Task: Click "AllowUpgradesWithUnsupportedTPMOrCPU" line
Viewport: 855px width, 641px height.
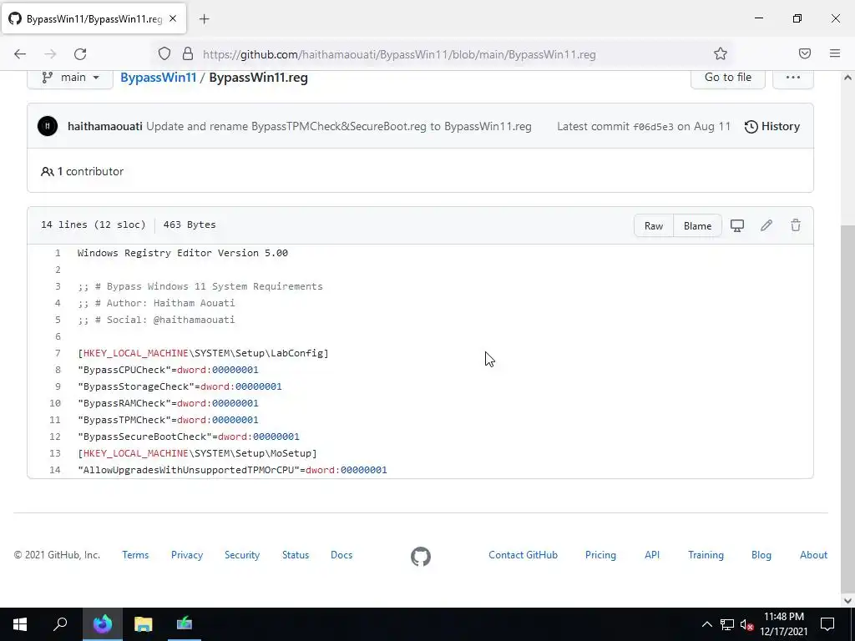Action: click(232, 470)
